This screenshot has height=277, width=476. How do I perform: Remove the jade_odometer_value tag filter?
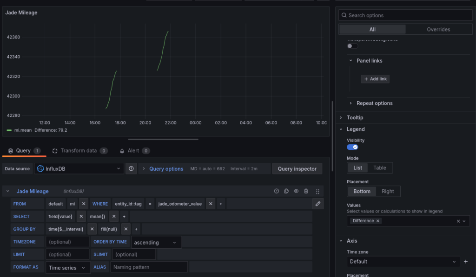pyautogui.click(x=211, y=204)
